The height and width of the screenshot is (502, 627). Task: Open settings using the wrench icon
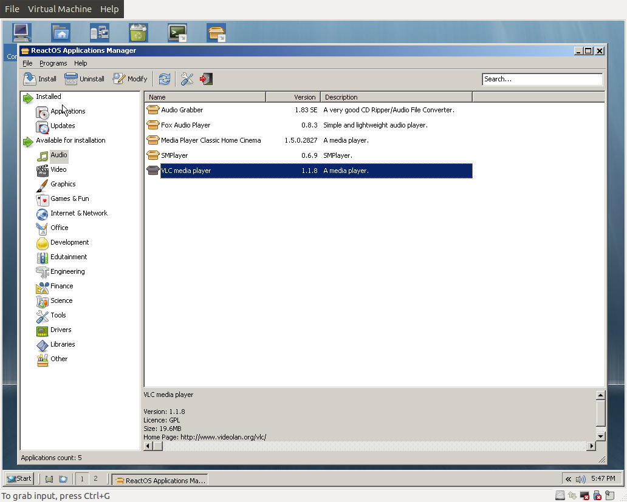(186, 78)
